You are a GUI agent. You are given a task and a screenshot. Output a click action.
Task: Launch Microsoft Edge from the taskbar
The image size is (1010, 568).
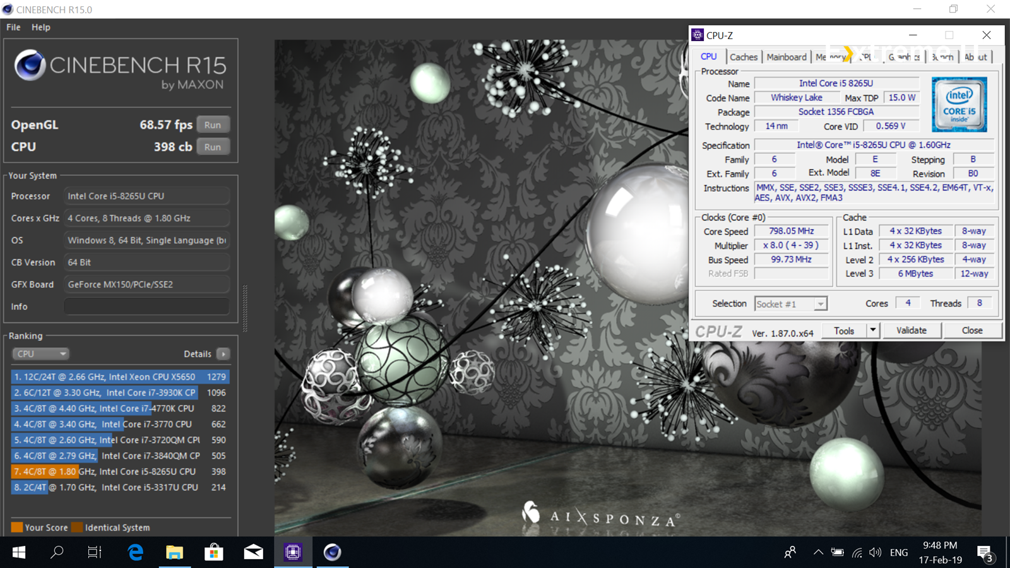(x=135, y=553)
